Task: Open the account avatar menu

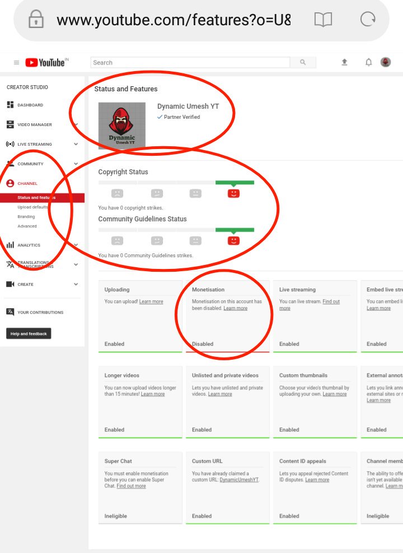Action: pos(386,62)
